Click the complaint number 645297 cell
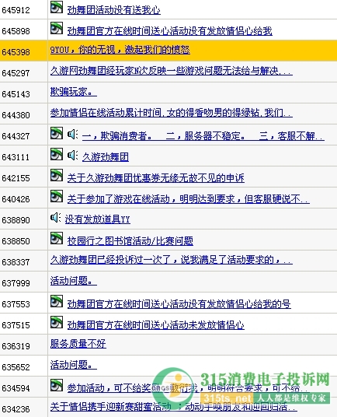This screenshot has width=337, height=417. tap(23, 72)
